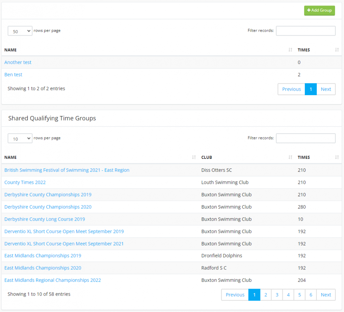Sort shared groups by Name icon
Screen dimensions: 344x312
click(194, 157)
